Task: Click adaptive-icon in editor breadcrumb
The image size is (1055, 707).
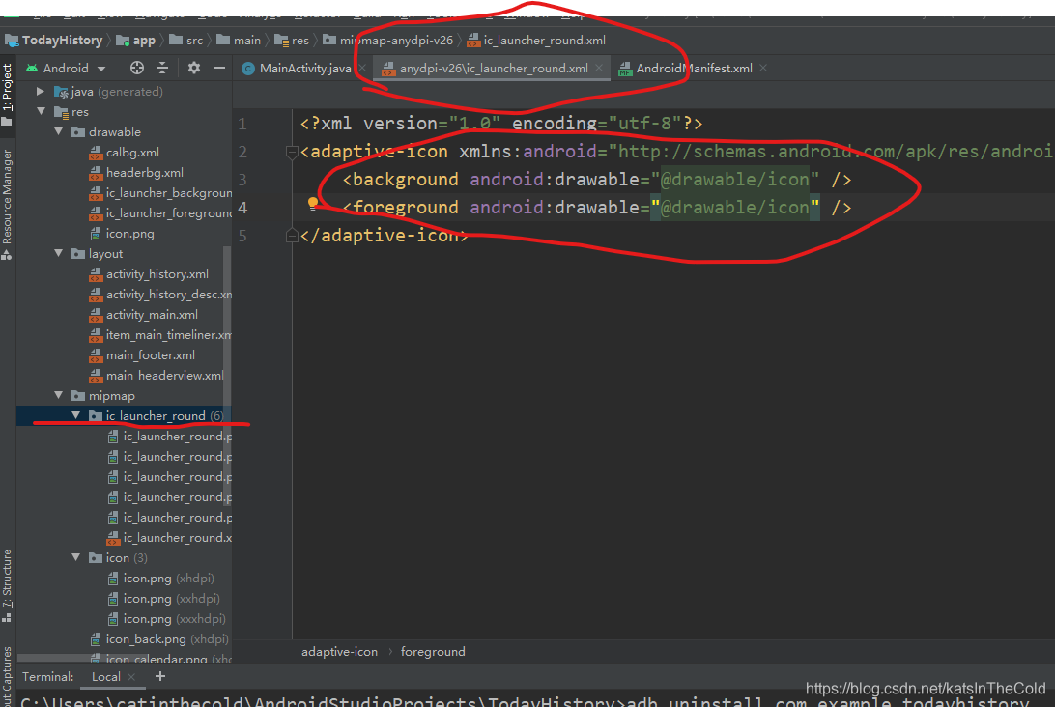Action: pyautogui.click(x=339, y=651)
